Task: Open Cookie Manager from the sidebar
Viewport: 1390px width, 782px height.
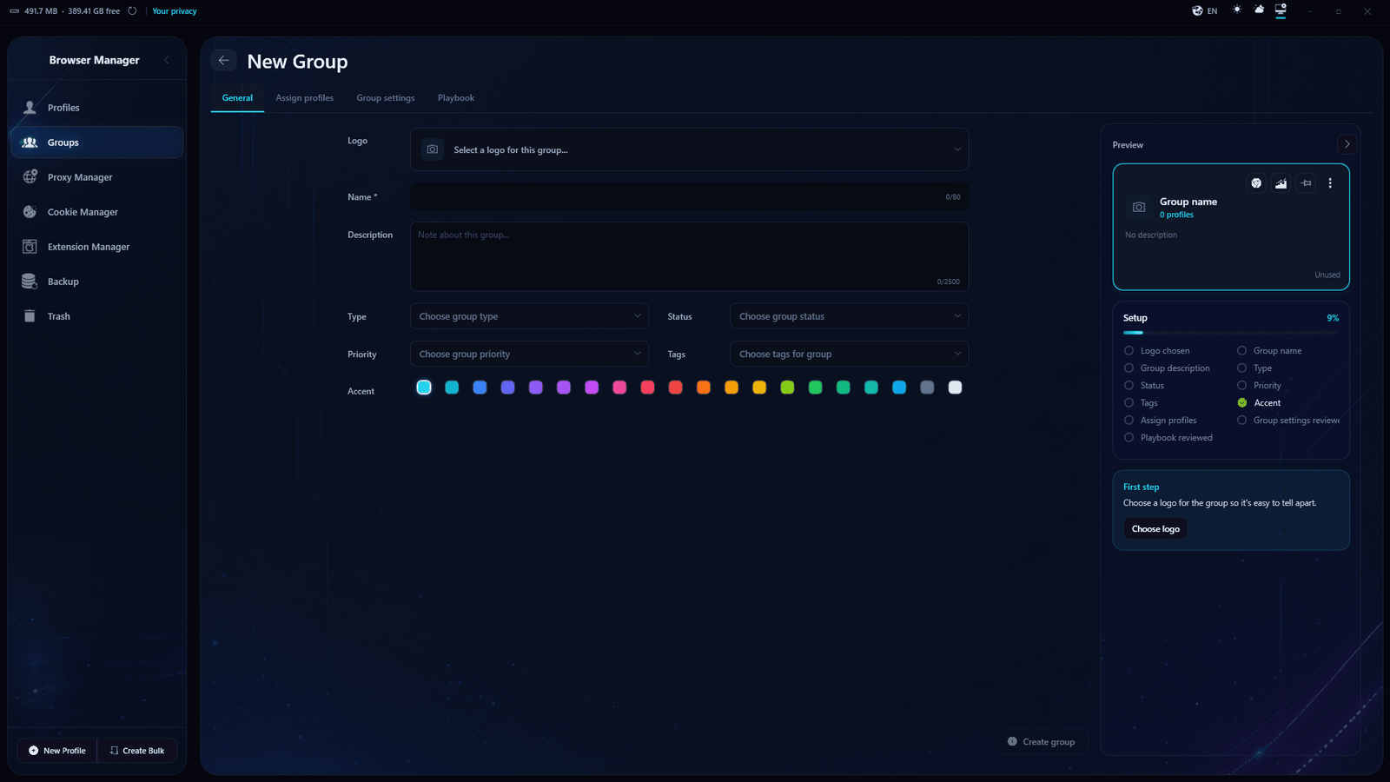Action: click(x=96, y=212)
